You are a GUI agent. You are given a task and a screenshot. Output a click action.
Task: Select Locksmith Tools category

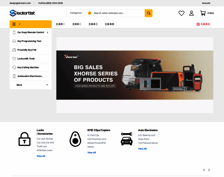(x=26, y=59)
